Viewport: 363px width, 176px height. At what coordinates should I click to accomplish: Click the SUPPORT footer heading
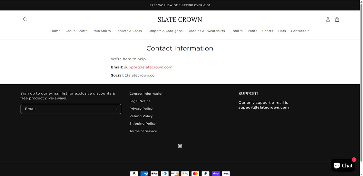tap(249, 93)
